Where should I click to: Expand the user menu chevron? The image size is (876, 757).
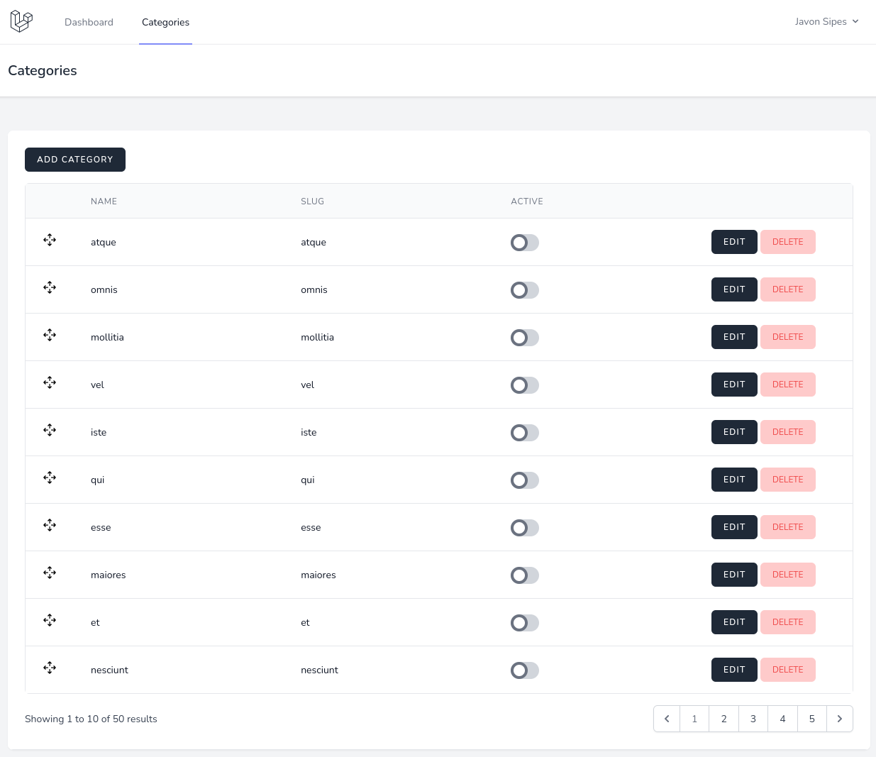(855, 21)
